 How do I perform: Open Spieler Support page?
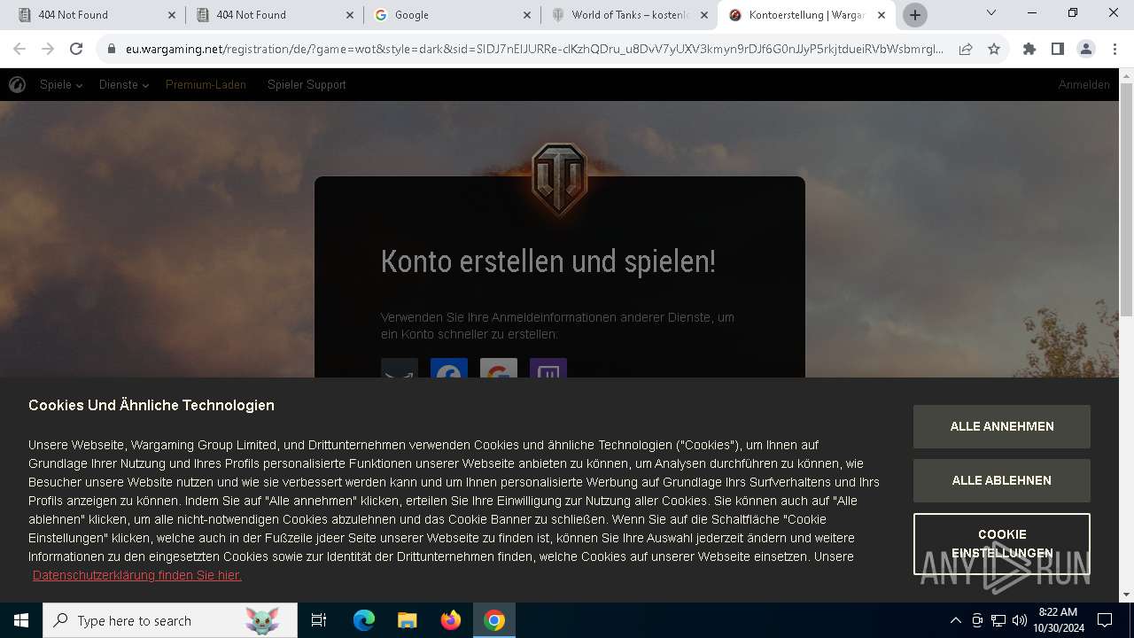click(x=307, y=85)
